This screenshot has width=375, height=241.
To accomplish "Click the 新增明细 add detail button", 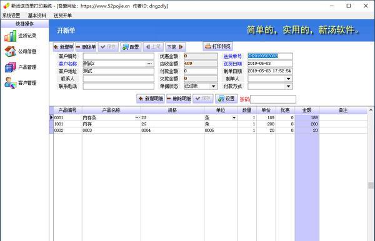I will point(151,99).
